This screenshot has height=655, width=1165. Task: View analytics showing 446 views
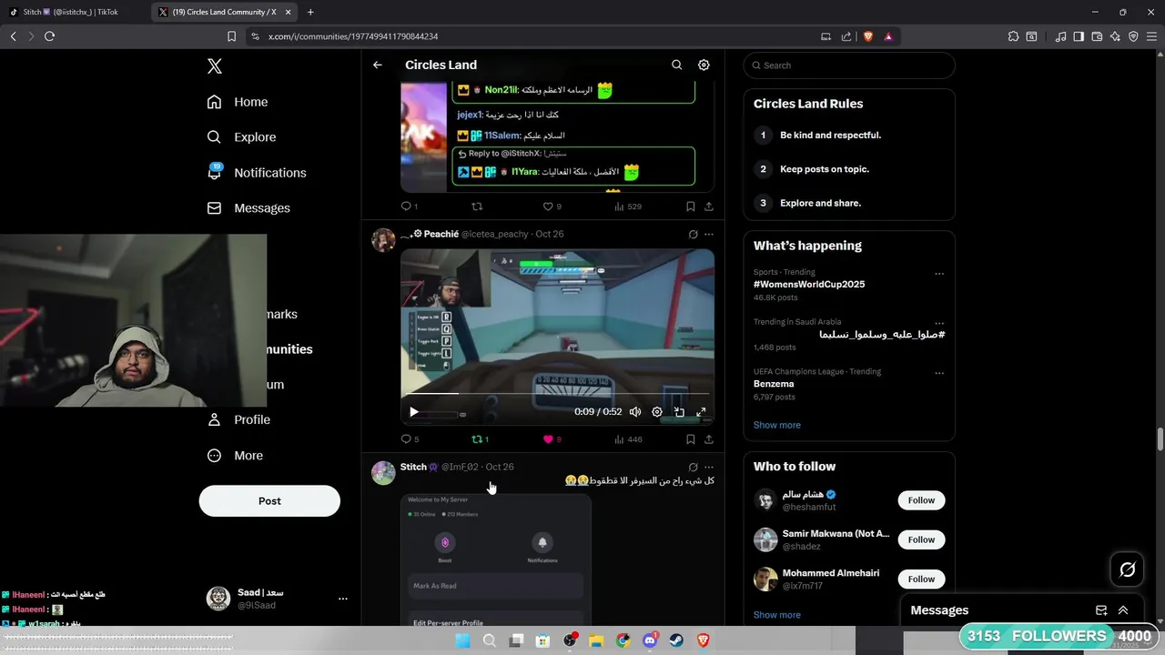(x=628, y=439)
